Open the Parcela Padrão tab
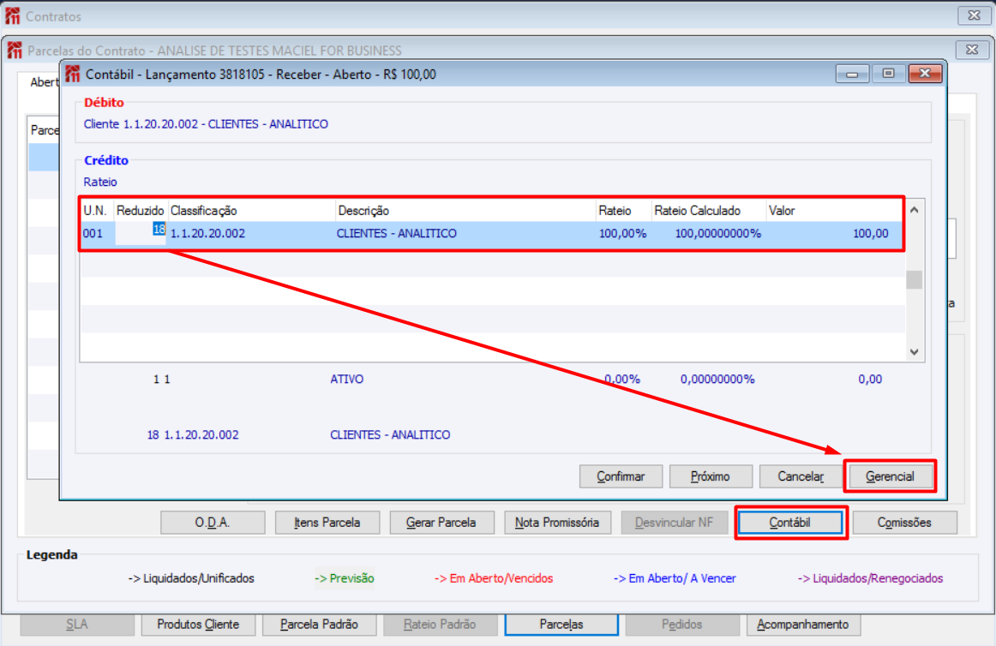Image resolution: width=996 pixels, height=646 pixels. click(x=319, y=625)
